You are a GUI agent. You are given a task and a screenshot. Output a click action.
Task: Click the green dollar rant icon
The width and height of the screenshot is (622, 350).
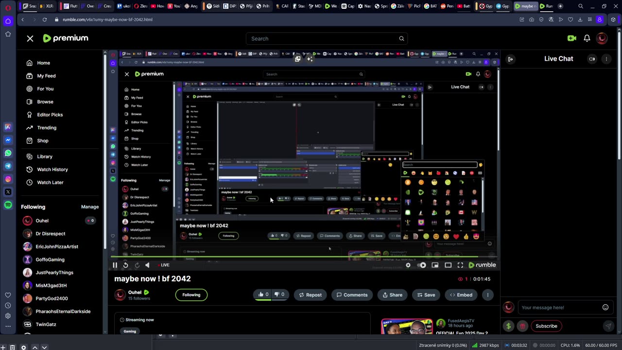(x=508, y=326)
